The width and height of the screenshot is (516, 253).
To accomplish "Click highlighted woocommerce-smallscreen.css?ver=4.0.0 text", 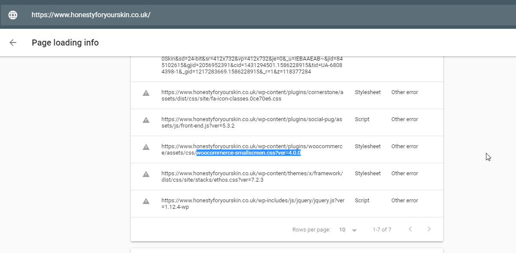I will click(248, 153).
